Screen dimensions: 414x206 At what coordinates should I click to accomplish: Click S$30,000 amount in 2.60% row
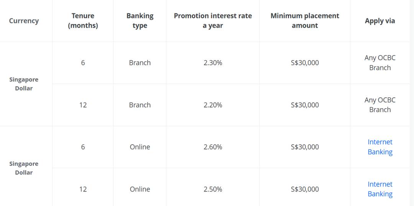[305, 147]
